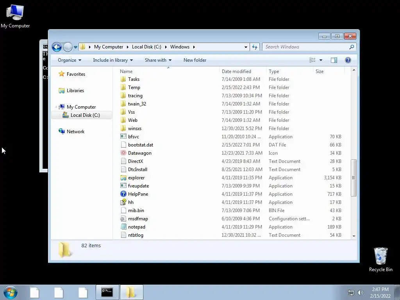Open the Share with menu

(158, 60)
